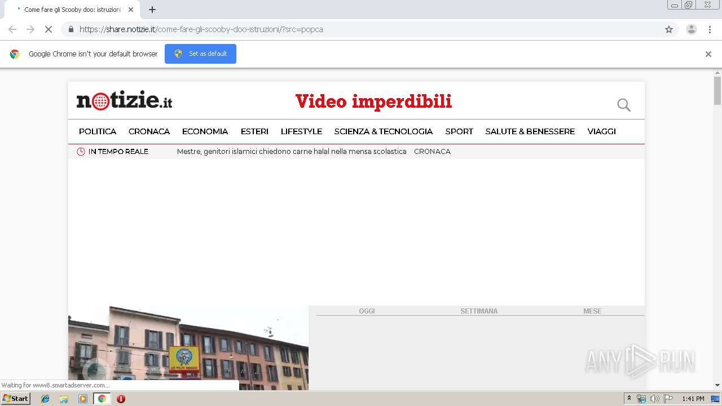Click the volume speaker tray icon
The height and width of the screenshot is (406, 722).
654,399
